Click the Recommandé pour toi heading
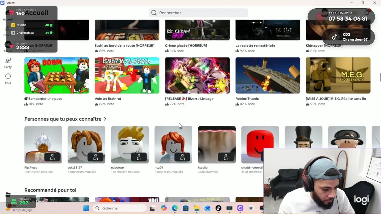 click(x=50, y=190)
